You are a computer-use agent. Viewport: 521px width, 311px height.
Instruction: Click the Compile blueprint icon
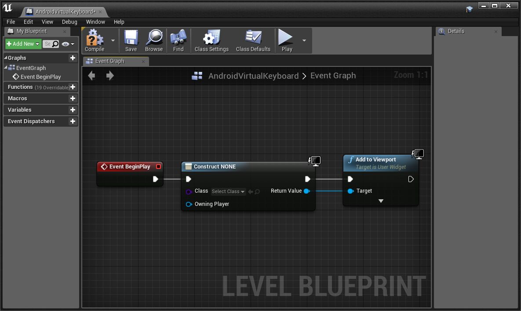pyautogui.click(x=95, y=40)
